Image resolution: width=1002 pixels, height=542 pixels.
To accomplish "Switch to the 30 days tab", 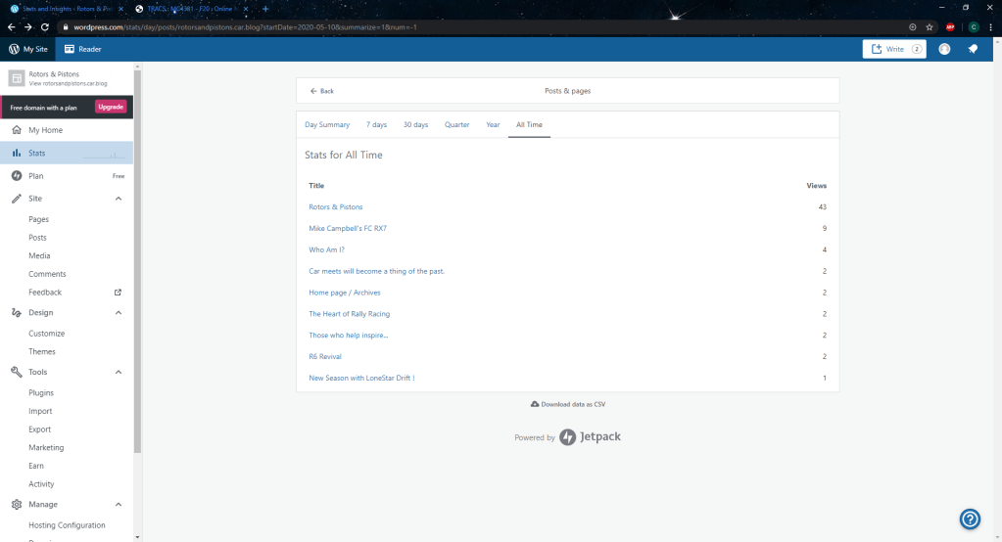I will [x=415, y=125].
